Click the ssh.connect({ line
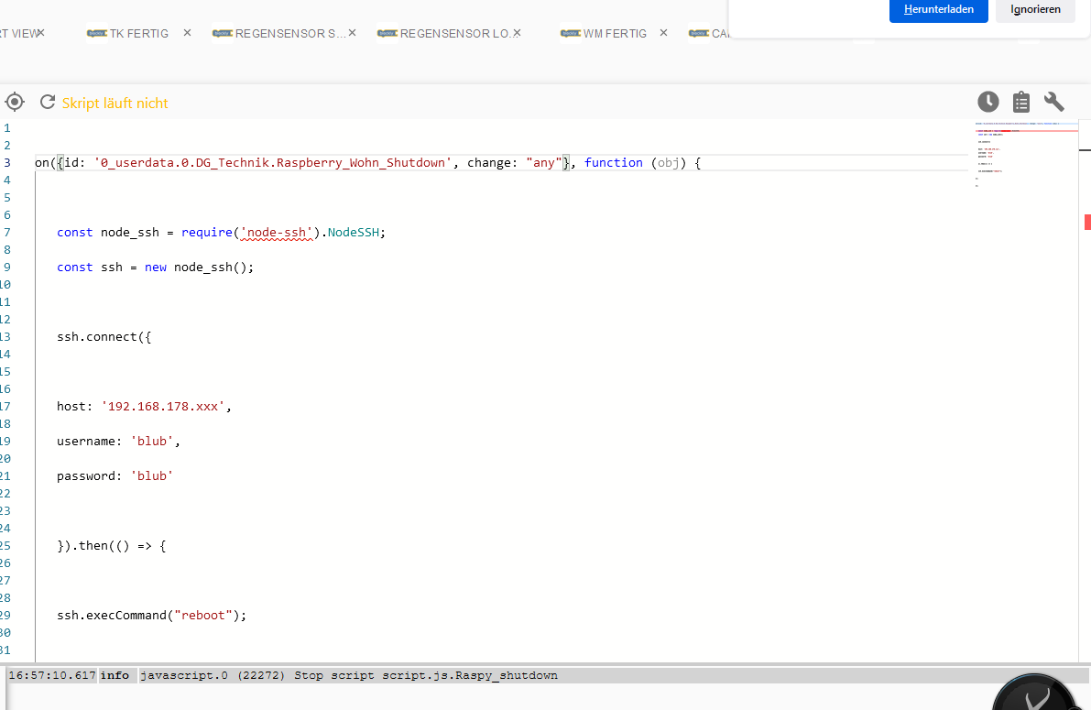 pyautogui.click(x=104, y=337)
